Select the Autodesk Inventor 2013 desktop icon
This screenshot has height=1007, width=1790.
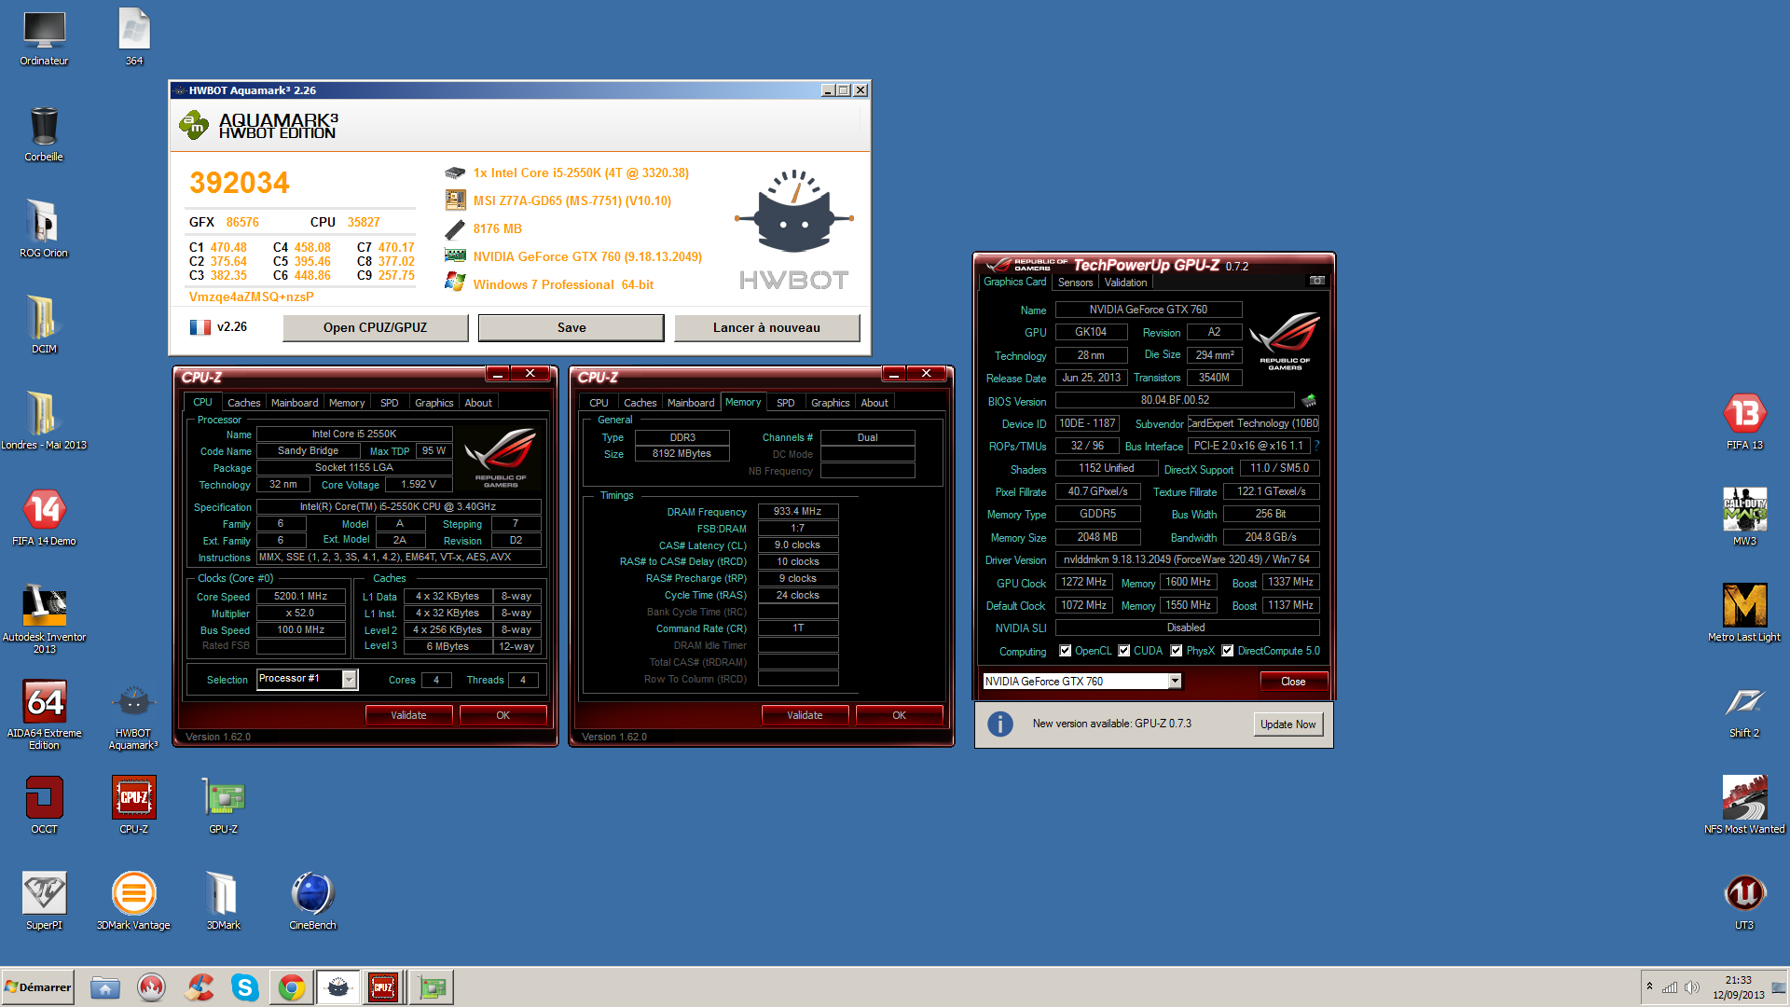44,617
